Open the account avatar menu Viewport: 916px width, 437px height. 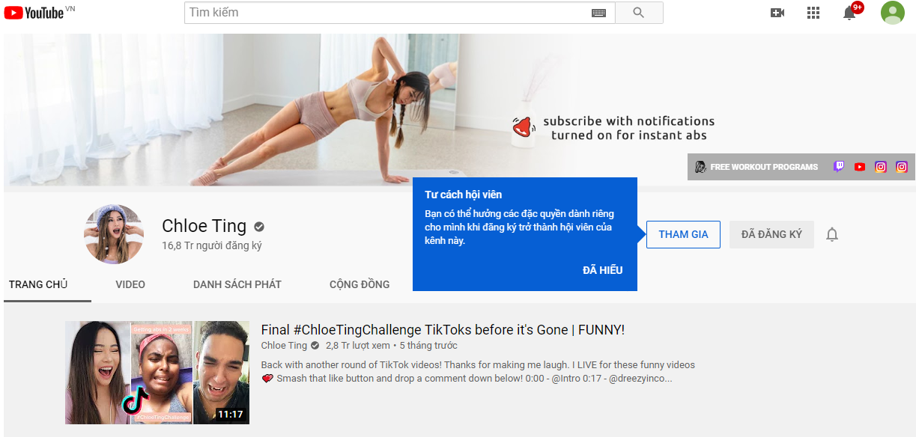click(893, 13)
